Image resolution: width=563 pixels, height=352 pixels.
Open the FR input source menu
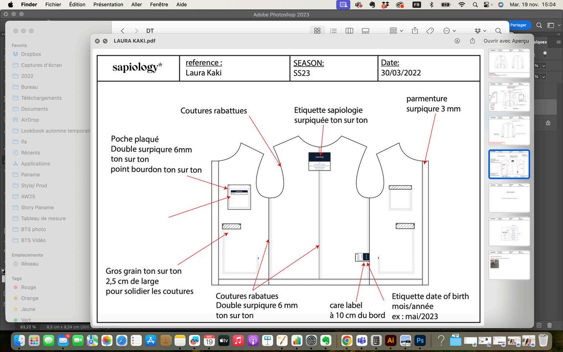tap(416, 5)
